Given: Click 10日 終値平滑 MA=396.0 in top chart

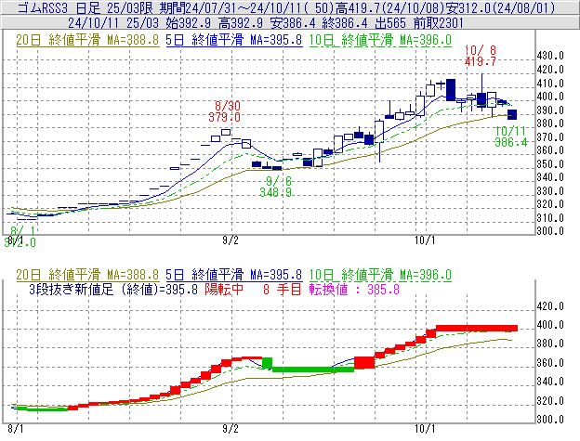Looking at the screenshot, I should tap(380, 40).
